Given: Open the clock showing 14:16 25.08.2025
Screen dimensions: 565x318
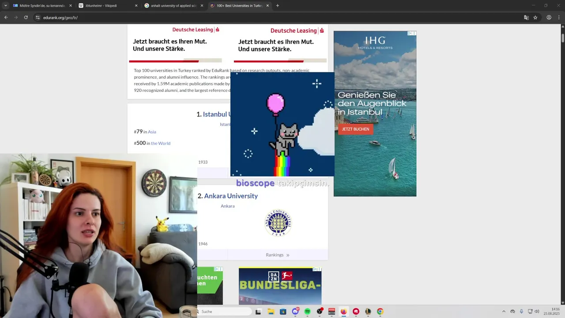Looking at the screenshot, I should tap(552, 311).
